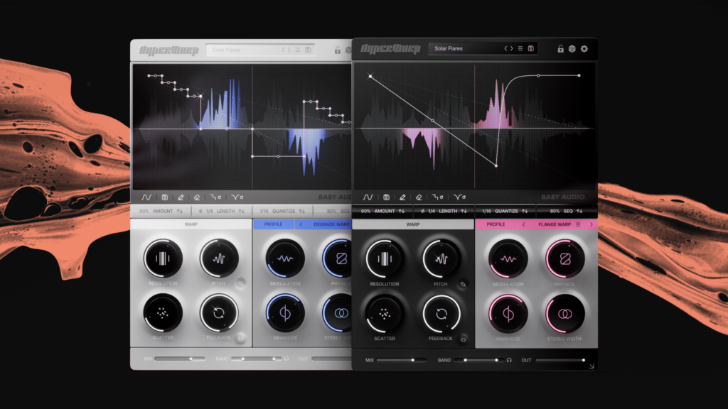
Task: Open Flange Warp profile menu
Action: [x=578, y=224]
